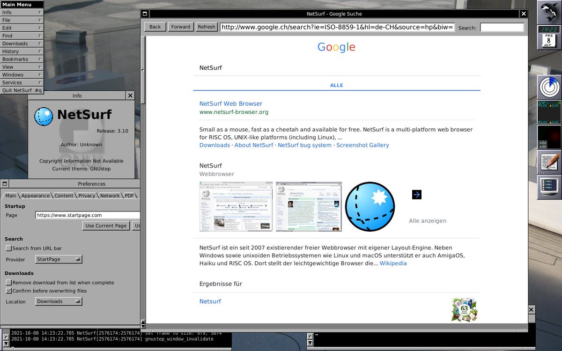Viewport: 562px width, 351px height.
Task: Click Use Current Page button
Action: tap(106, 226)
